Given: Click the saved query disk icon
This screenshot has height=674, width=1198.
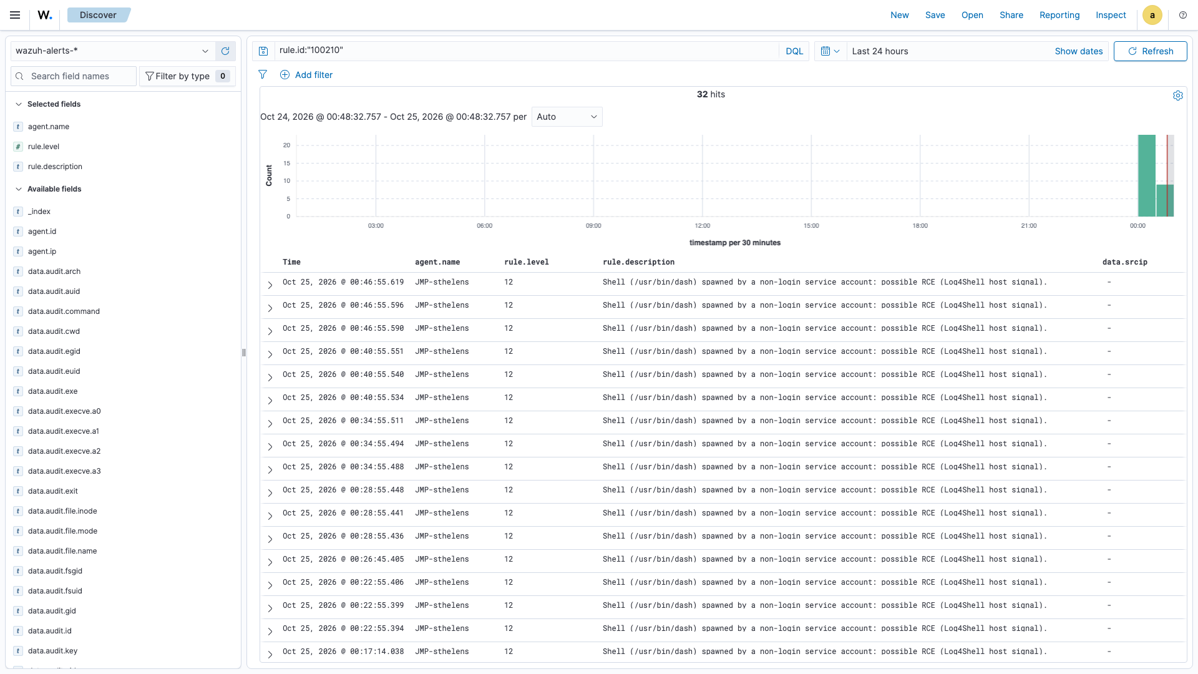Looking at the screenshot, I should click(x=263, y=51).
